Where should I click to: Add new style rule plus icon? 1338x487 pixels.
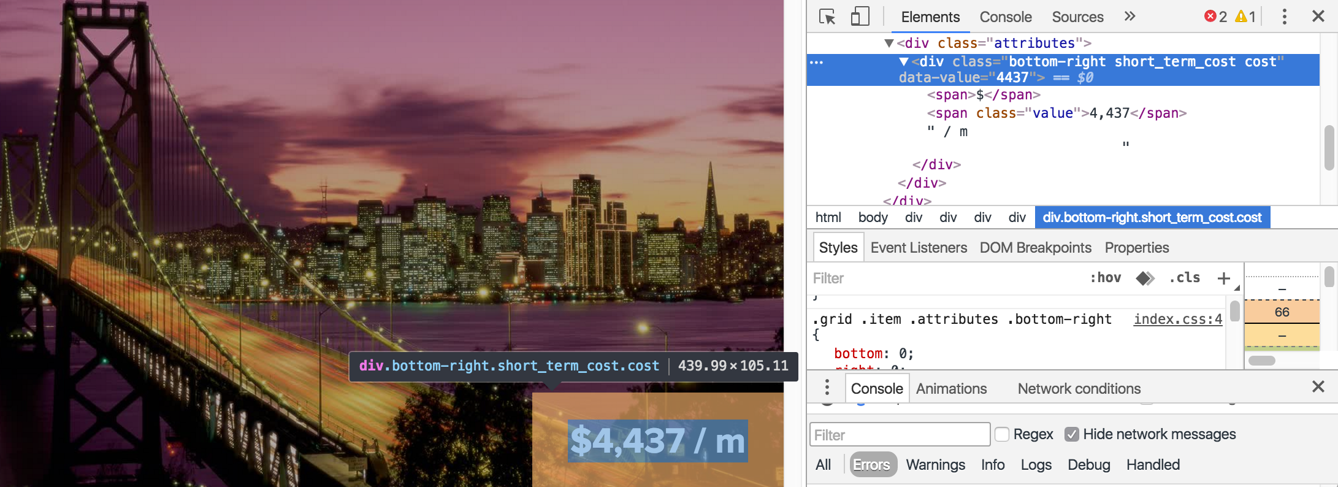tap(1224, 278)
